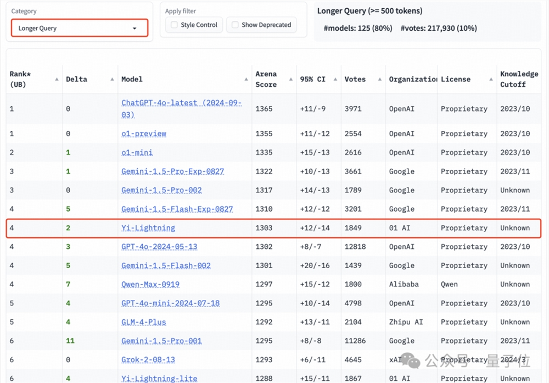Image resolution: width=549 pixels, height=383 pixels.
Task: Open the Grok-2-08-13 model link
Action: tap(148, 360)
